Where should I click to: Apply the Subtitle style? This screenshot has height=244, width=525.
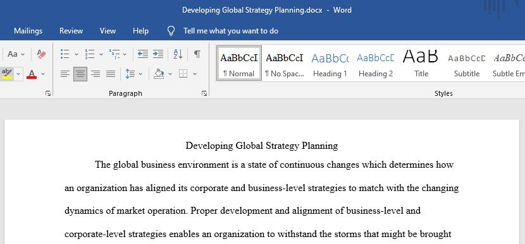(x=467, y=64)
